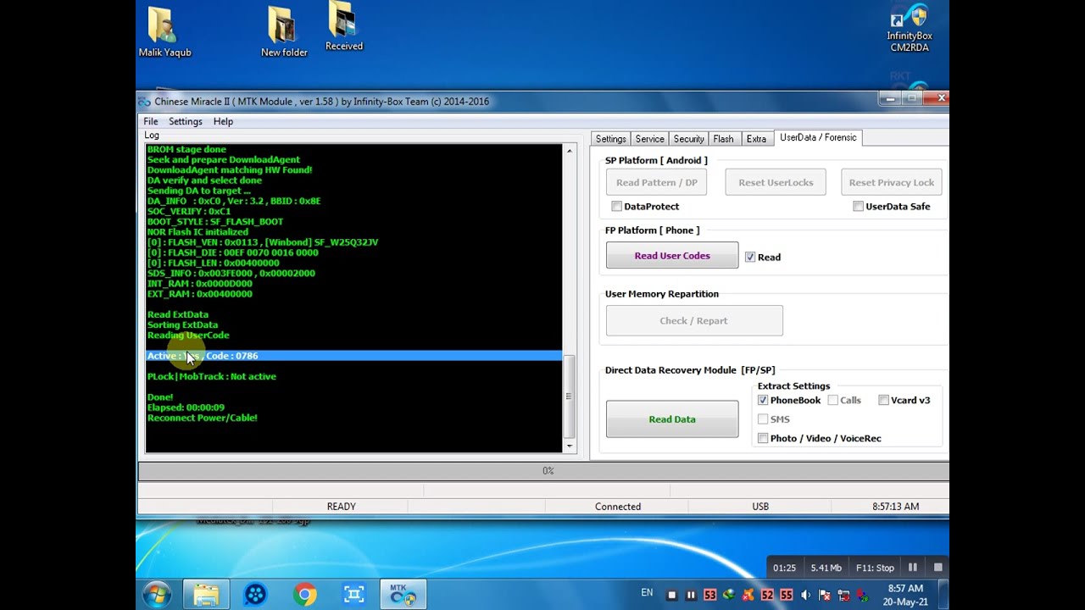Click the Check / Repart button
Screen dimensions: 1085x610
(694, 320)
